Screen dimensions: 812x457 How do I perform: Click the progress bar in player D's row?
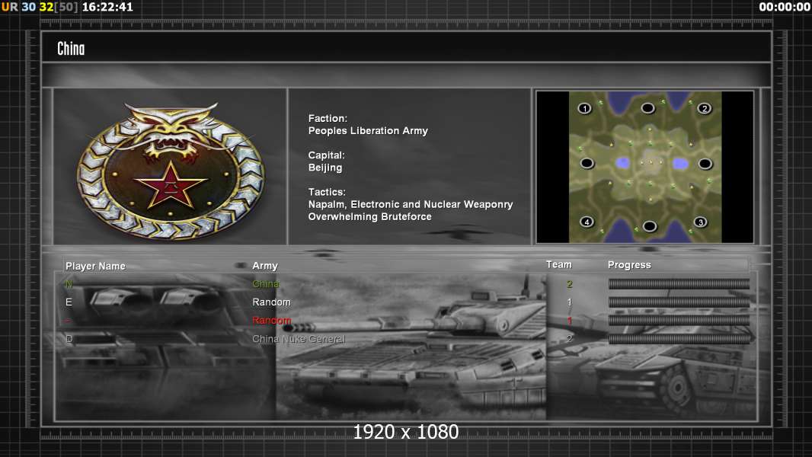coord(679,339)
